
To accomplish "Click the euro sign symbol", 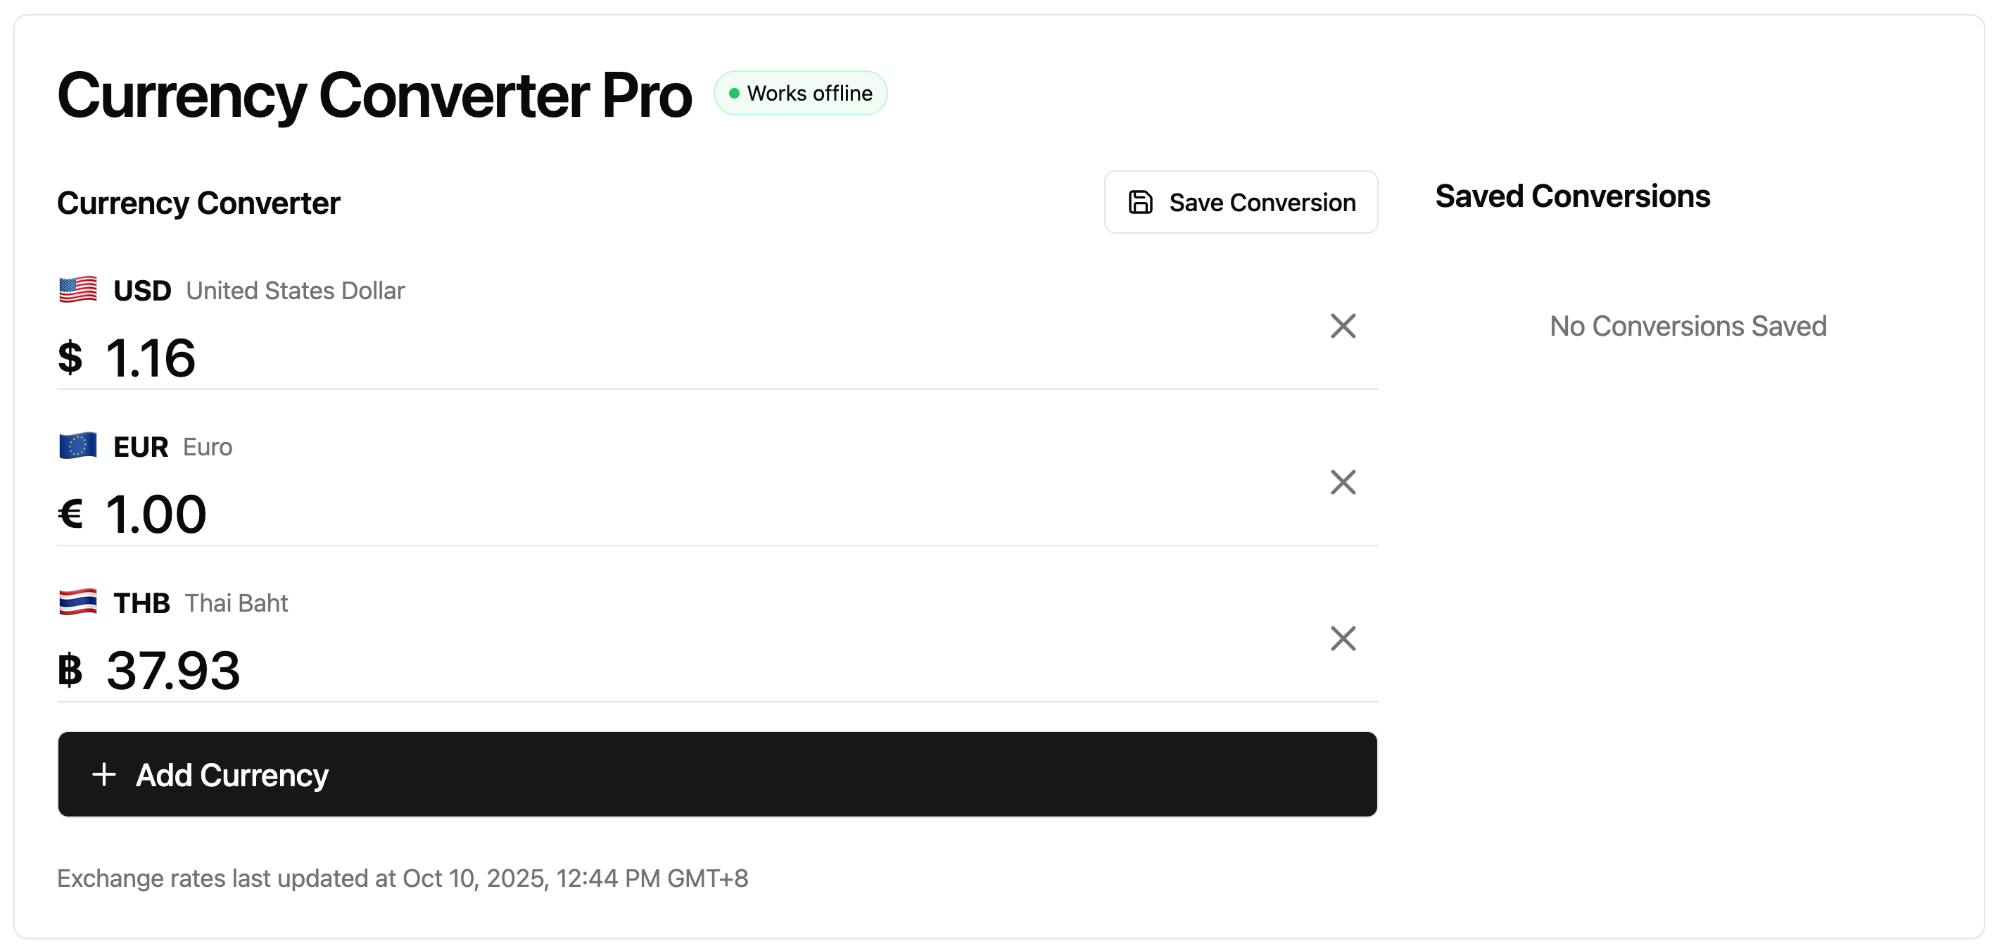I will [70, 514].
